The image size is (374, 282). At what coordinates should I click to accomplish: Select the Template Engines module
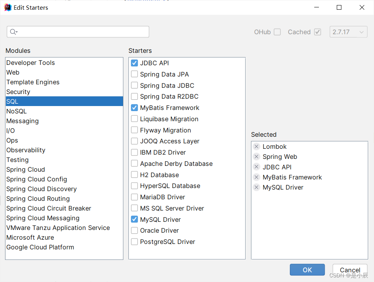pos(64,82)
